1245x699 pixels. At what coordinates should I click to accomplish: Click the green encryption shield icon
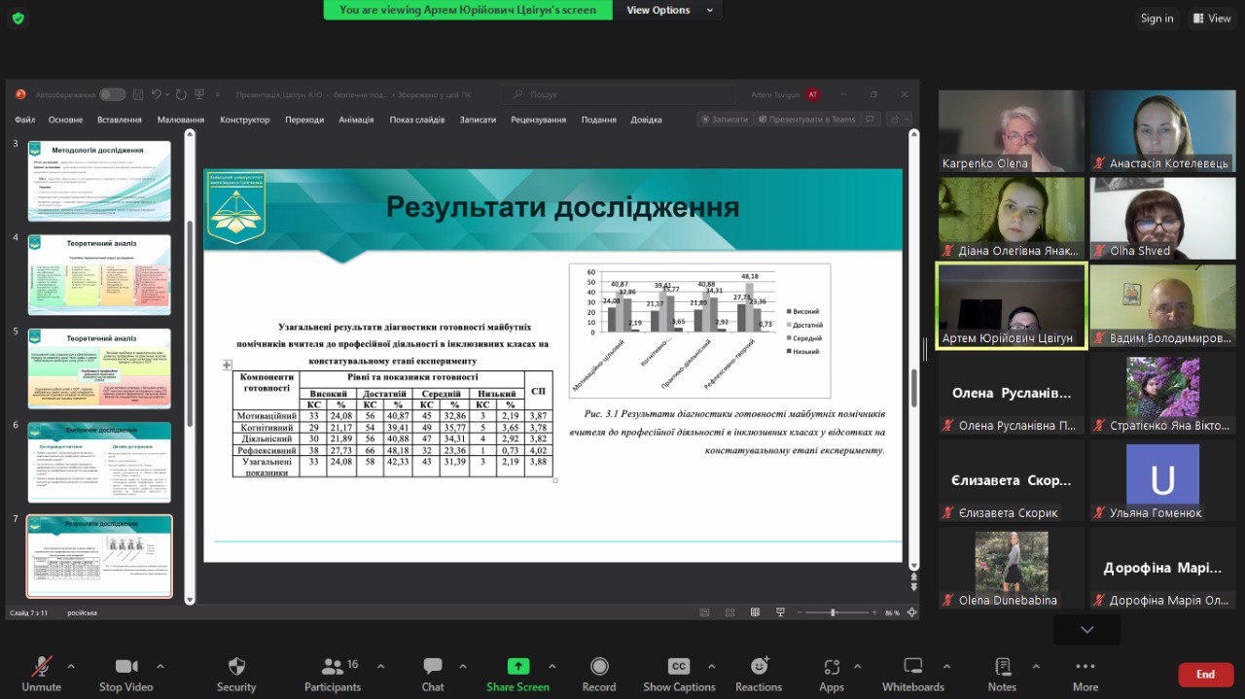(x=18, y=17)
